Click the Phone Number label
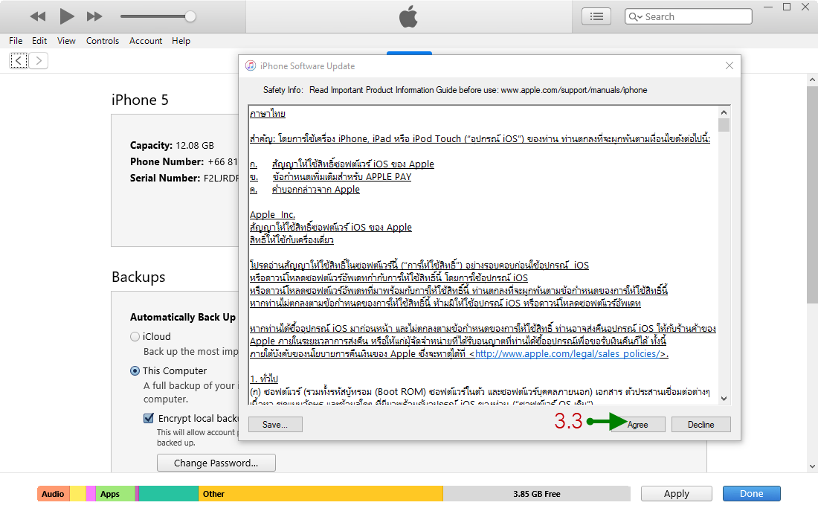The width and height of the screenshot is (818, 514). pos(167,161)
